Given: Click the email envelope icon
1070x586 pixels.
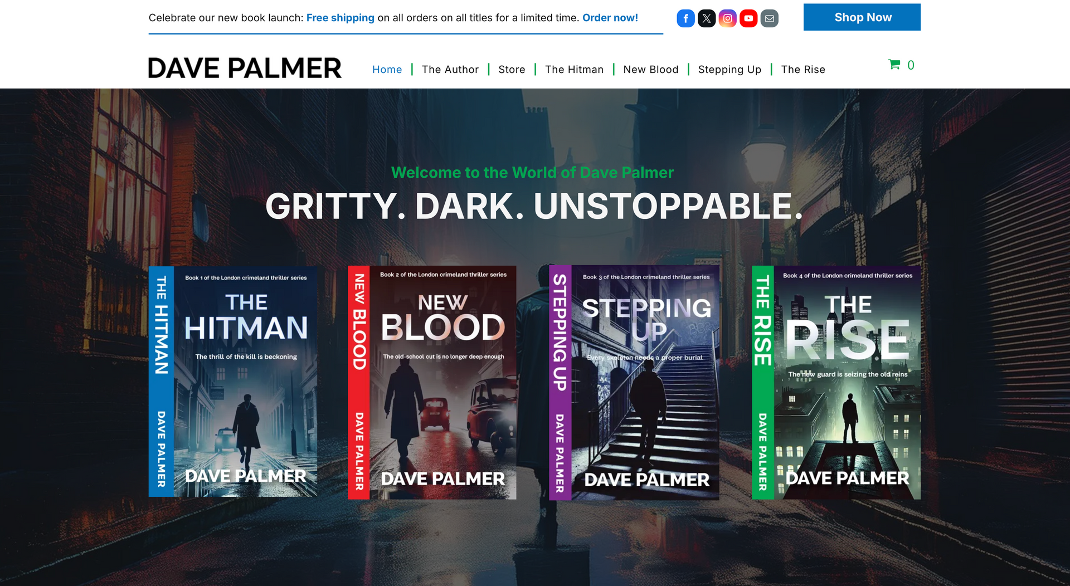Looking at the screenshot, I should [769, 18].
